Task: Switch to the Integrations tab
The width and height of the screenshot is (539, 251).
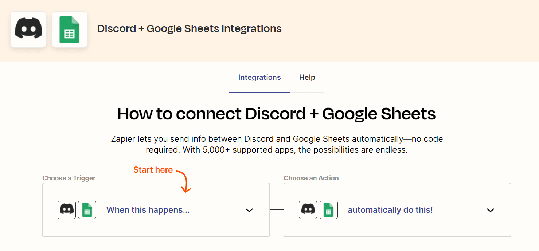Action: 259,77
